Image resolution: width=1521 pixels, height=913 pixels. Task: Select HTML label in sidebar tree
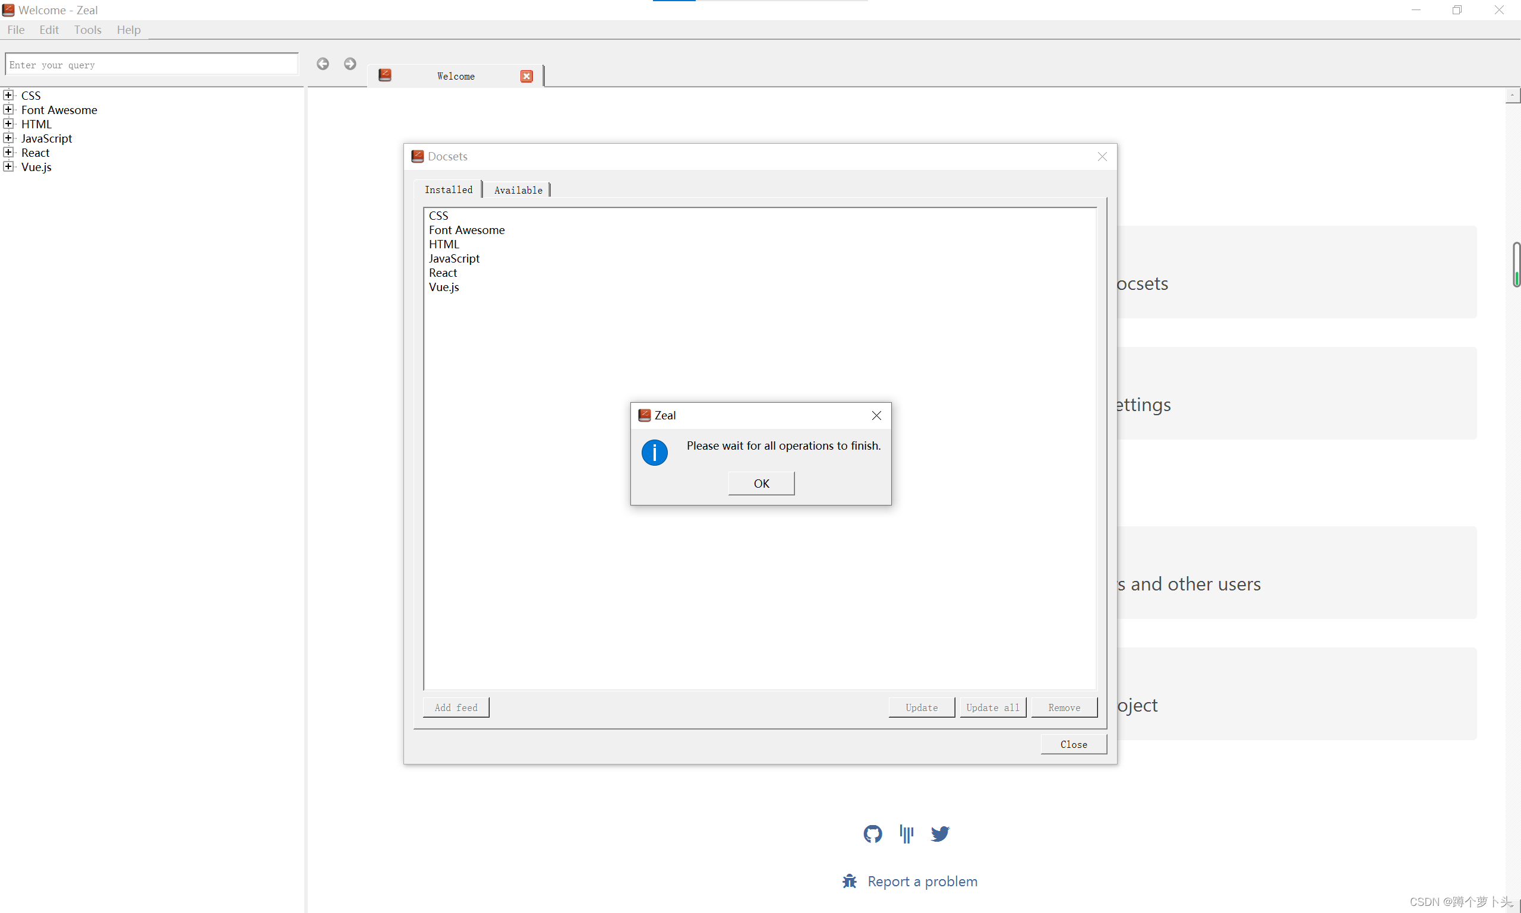coord(36,124)
